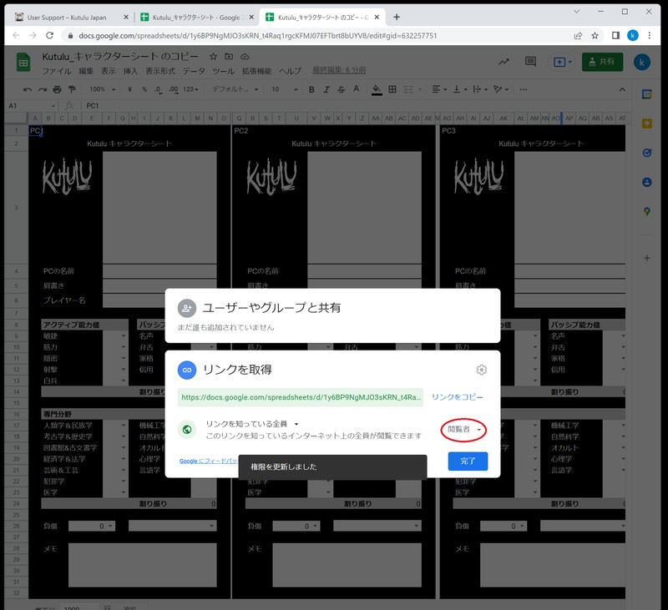Open Google Tasks side panel icon
The image size is (668, 610).
point(646,154)
